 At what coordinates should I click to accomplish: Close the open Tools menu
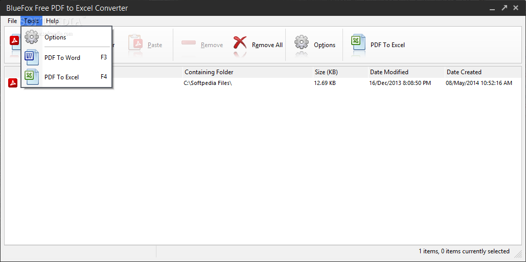pos(31,21)
